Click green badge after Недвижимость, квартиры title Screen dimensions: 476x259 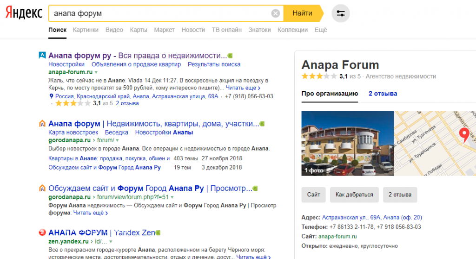point(262,124)
